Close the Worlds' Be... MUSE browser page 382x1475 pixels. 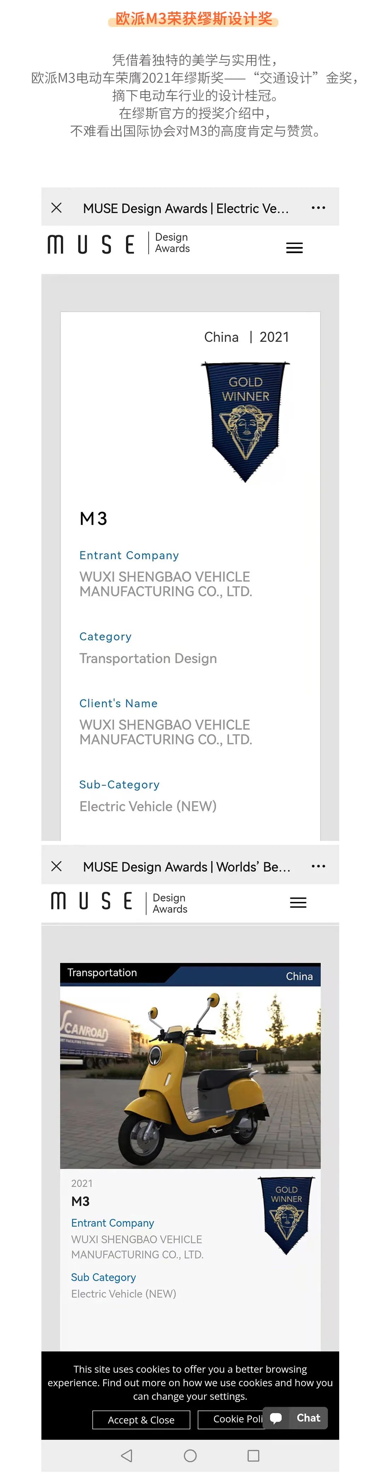56,866
